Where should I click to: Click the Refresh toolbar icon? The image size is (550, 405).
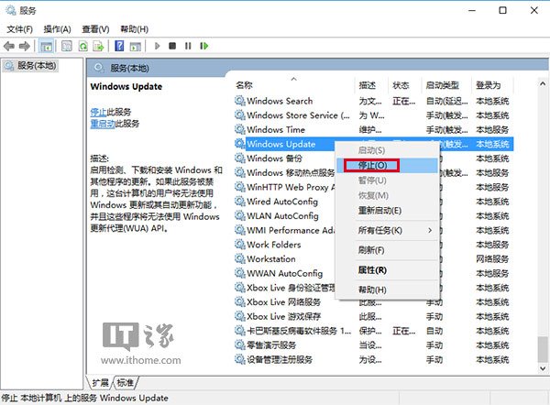pyautogui.click(x=83, y=45)
